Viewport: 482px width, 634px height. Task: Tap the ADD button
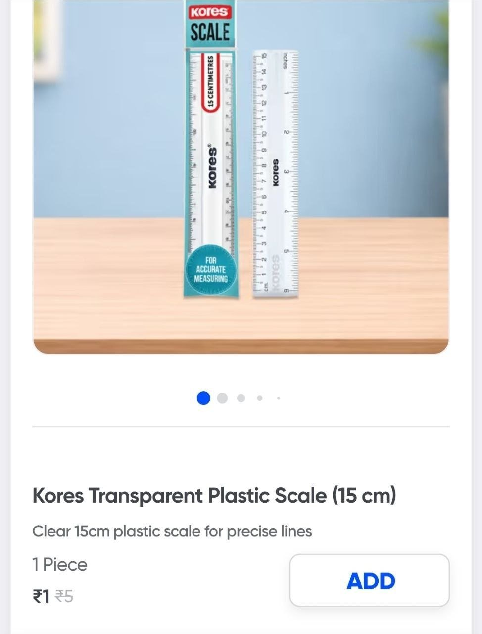(369, 581)
